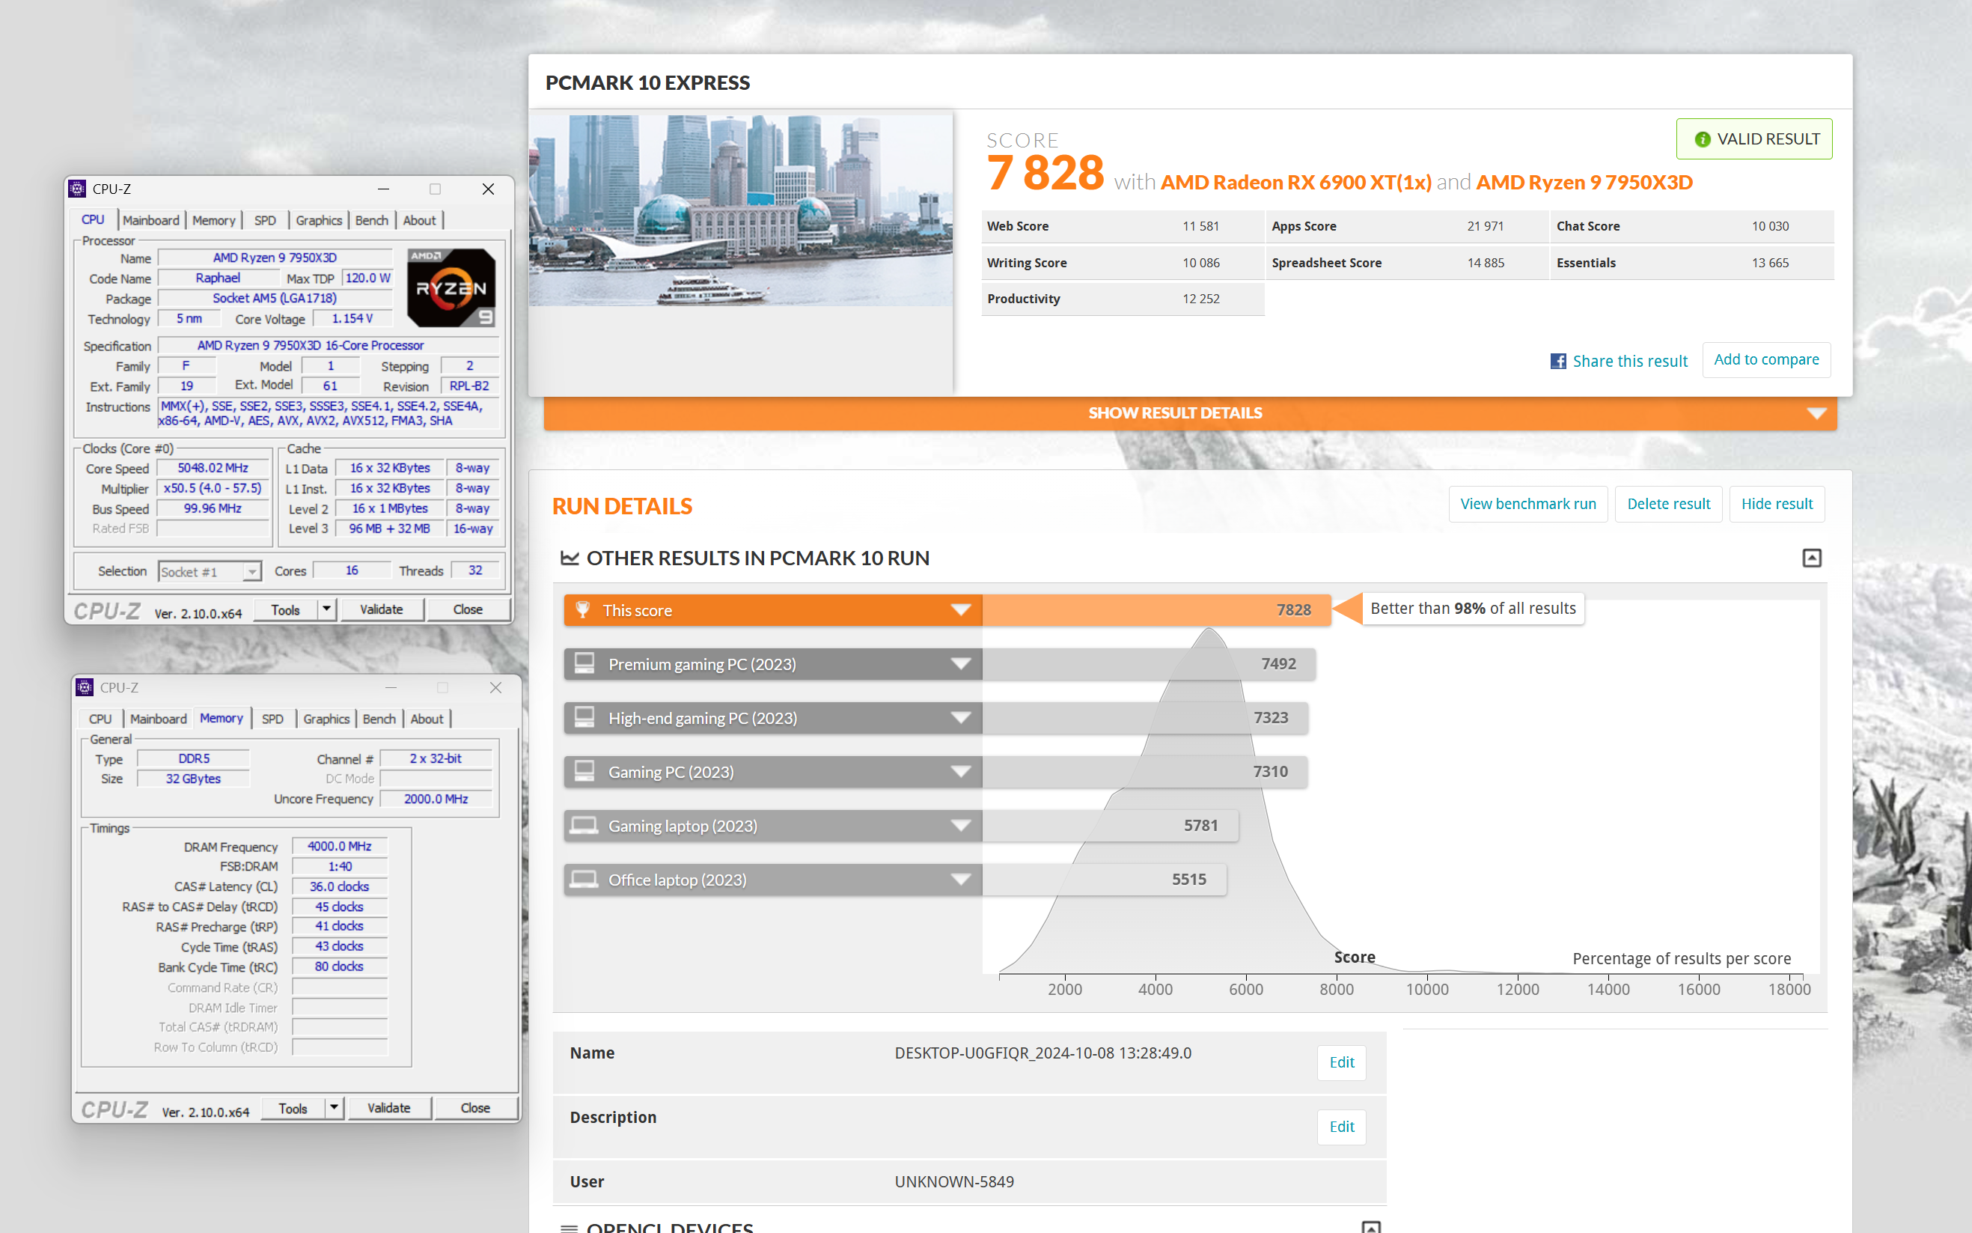Image resolution: width=1972 pixels, height=1233 pixels.
Task: Click the city skyline benchmark thumbnail
Action: pyautogui.click(x=740, y=210)
